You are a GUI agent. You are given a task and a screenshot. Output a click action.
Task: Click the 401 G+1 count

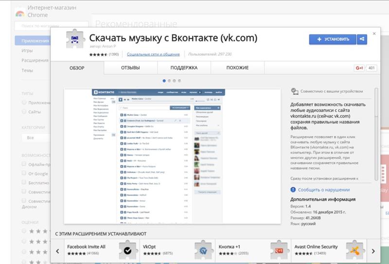click(x=371, y=68)
